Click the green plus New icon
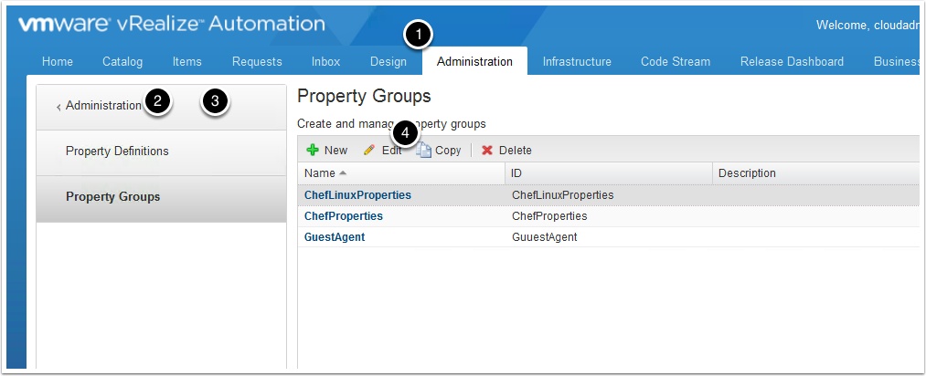Screen dimensions: 926x376 (313, 151)
